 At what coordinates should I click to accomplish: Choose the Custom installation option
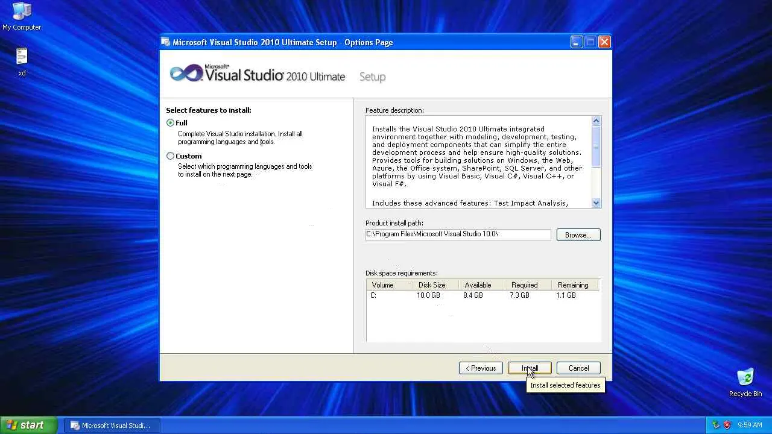[x=170, y=156]
